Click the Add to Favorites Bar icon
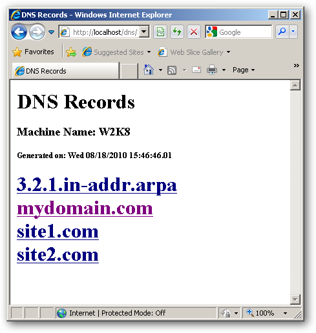This screenshot has width=316, height=333. pyautogui.click(x=71, y=52)
